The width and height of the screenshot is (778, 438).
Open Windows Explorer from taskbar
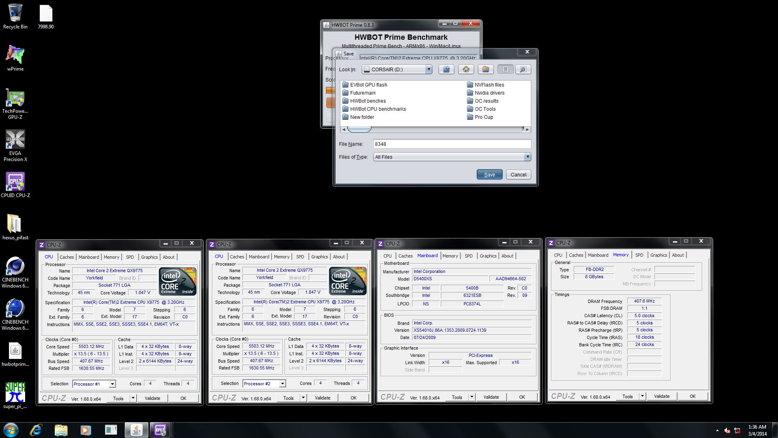coord(61,430)
